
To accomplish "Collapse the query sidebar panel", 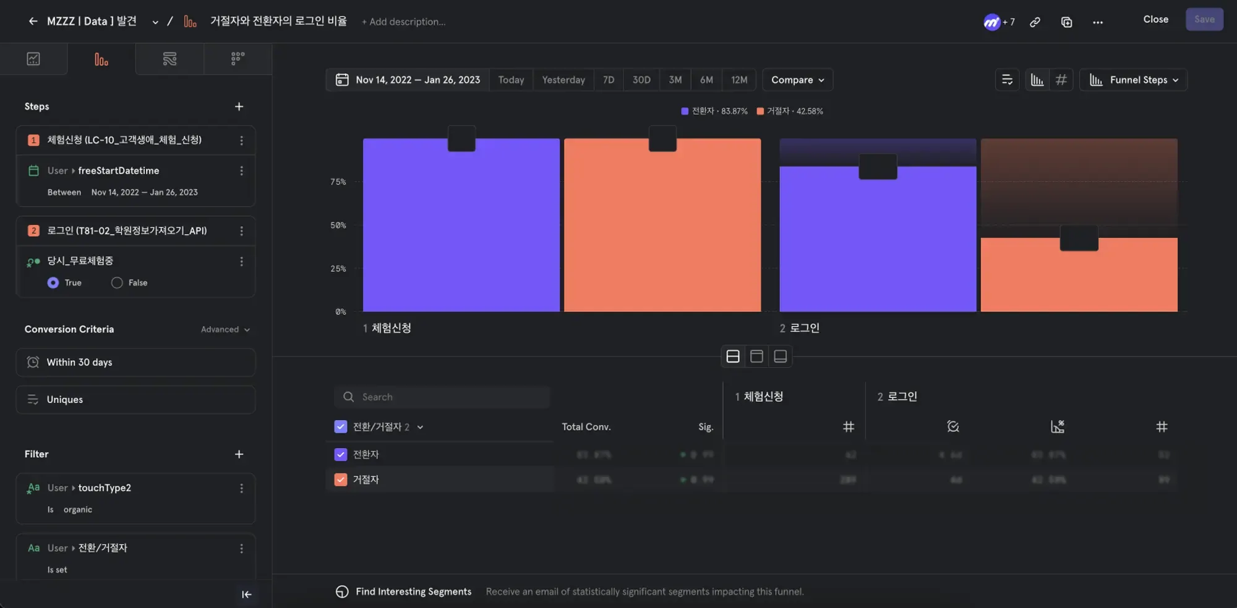I will pos(246,594).
